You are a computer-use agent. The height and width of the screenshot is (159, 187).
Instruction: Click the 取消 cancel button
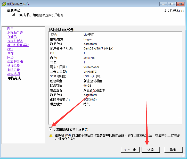tap(173, 150)
